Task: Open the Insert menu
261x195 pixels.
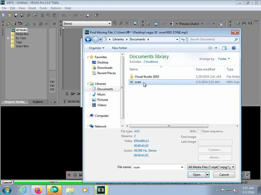Action: coord(32,8)
